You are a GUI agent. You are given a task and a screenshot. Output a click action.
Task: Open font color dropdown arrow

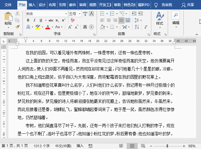tap(52, 27)
